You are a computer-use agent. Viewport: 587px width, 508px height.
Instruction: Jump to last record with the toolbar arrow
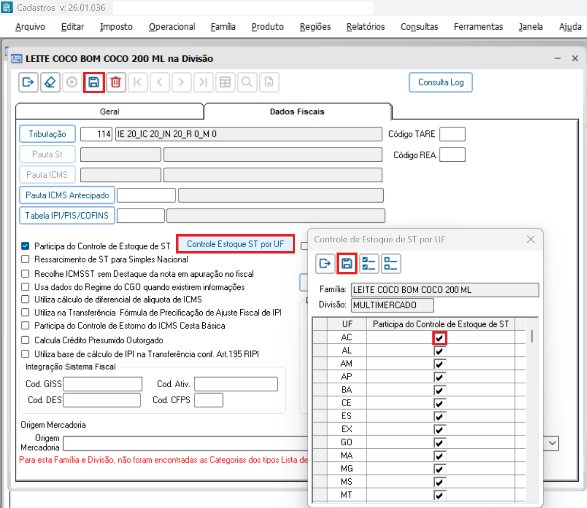(x=203, y=82)
